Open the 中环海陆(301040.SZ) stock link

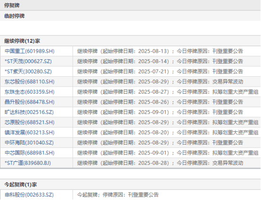(29, 143)
